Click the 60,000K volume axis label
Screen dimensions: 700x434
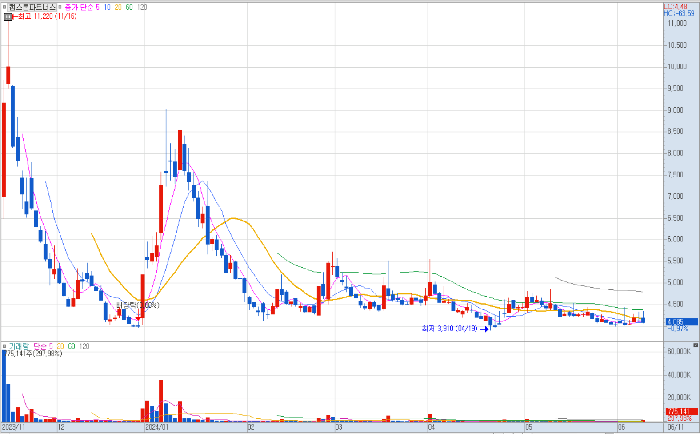tap(679, 351)
